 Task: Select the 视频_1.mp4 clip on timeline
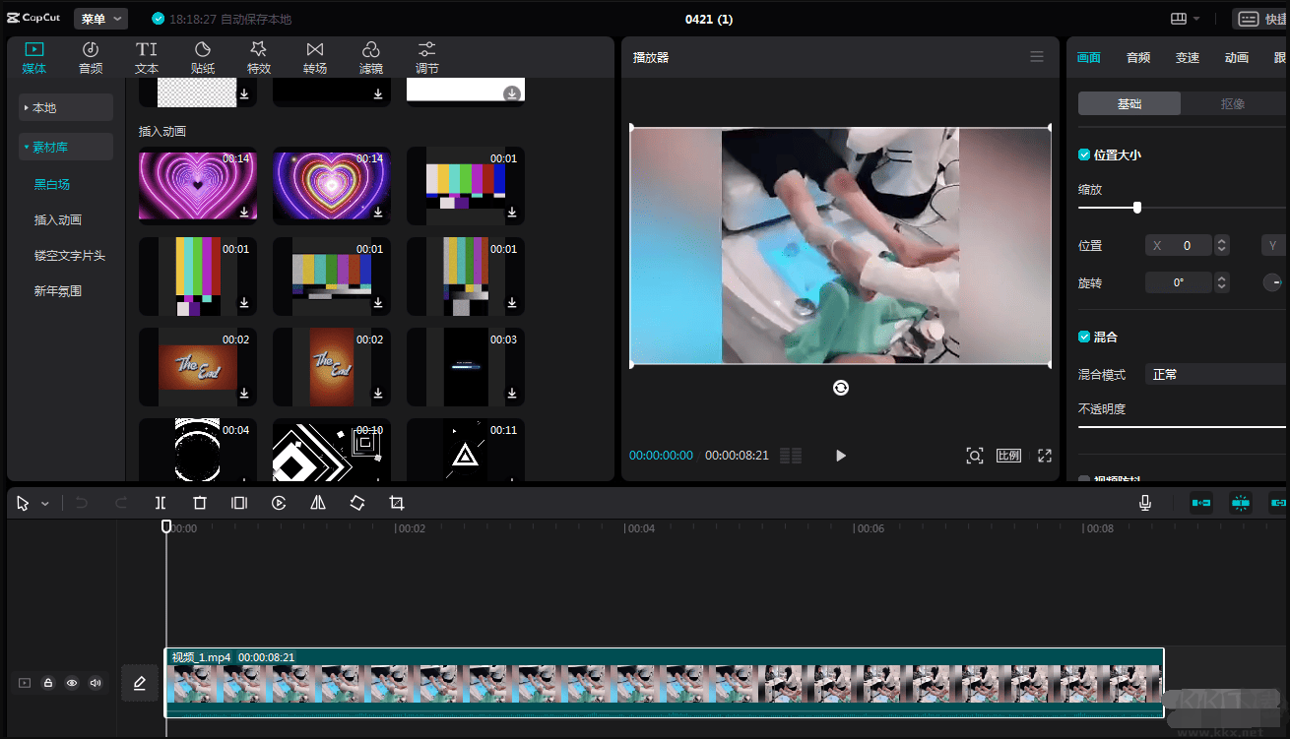pos(665,683)
